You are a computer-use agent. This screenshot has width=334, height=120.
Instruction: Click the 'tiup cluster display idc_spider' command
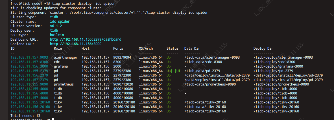pyautogui.click(x=84, y=4)
